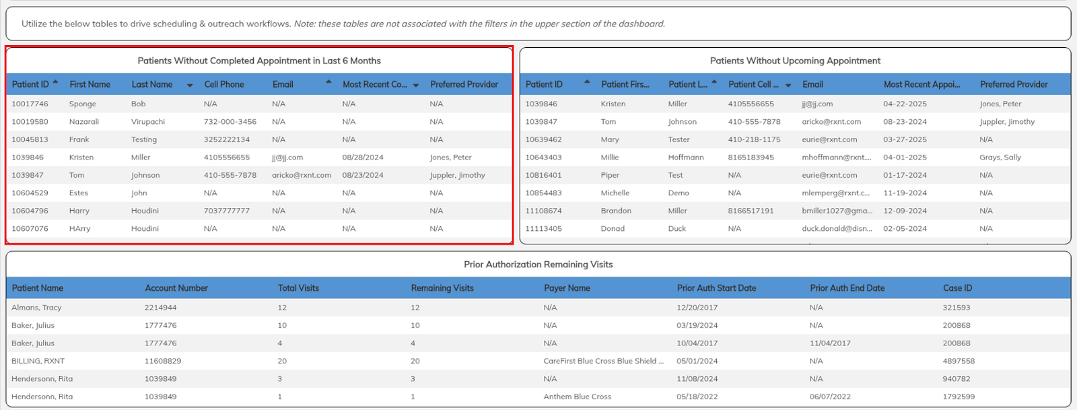Click patient name Almans, Tracy
Image resolution: width=1077 pixels, height=410 pixels.
[x=36, y=308]
